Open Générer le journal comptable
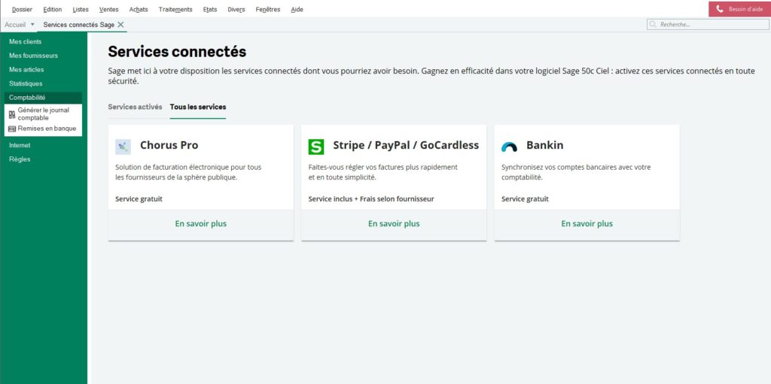Viewport: 771px width, 384px height. 43,114
